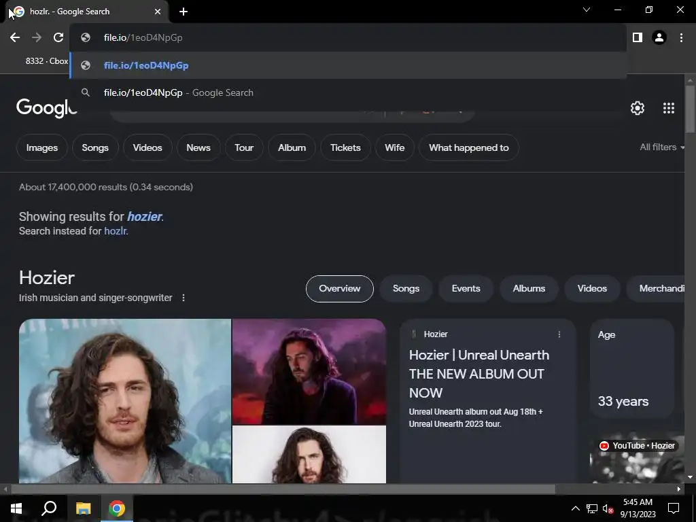Open network status tray icon

point(592,508)
